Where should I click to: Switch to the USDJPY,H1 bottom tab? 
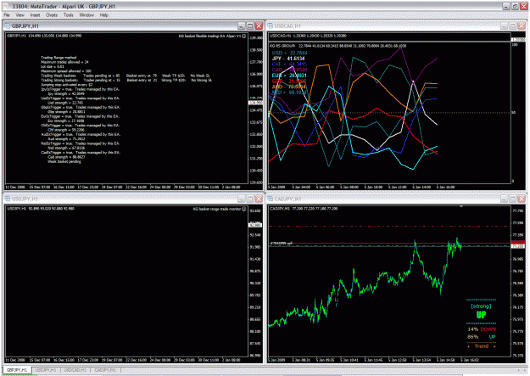(x=46, y=370)
